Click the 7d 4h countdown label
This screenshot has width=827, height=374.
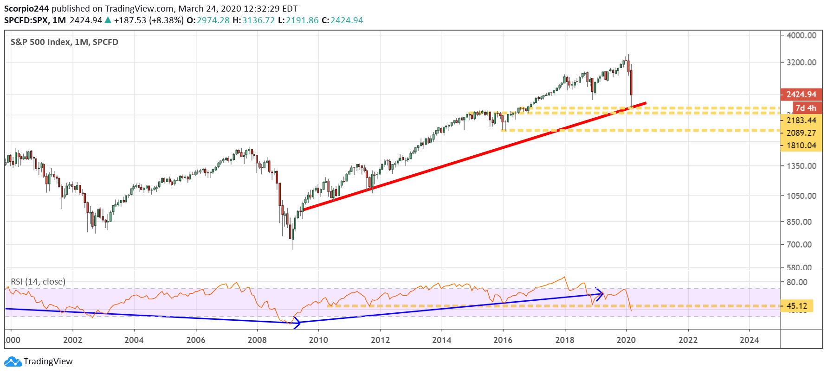tap(807, 108)
